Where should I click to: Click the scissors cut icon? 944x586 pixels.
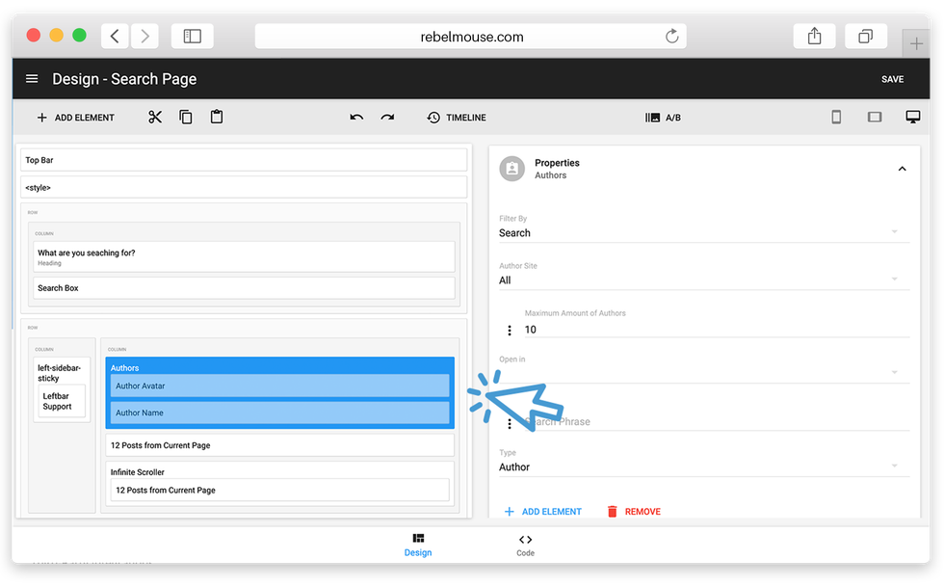155,118
